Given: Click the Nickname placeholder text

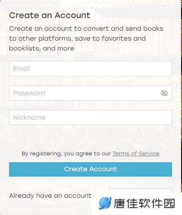Looking at the screenshot, I should (x=29, y=117).
